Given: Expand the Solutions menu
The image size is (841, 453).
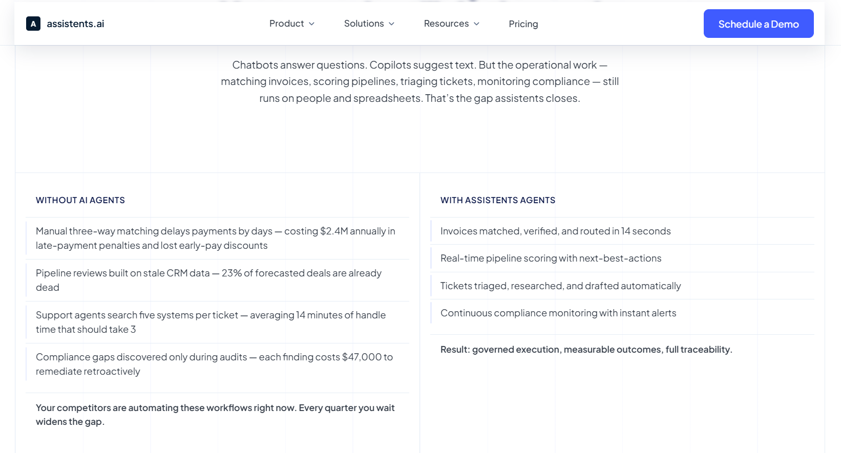Looking at the screenshot, I should tap(369, 24).
